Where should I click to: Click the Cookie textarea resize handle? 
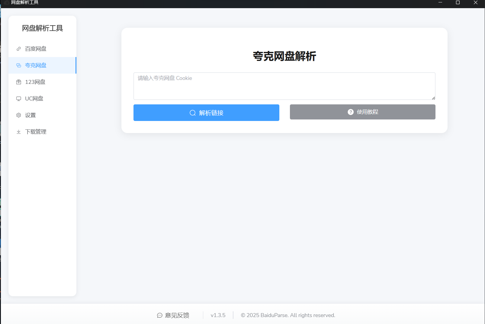click(x=433, y=98)
